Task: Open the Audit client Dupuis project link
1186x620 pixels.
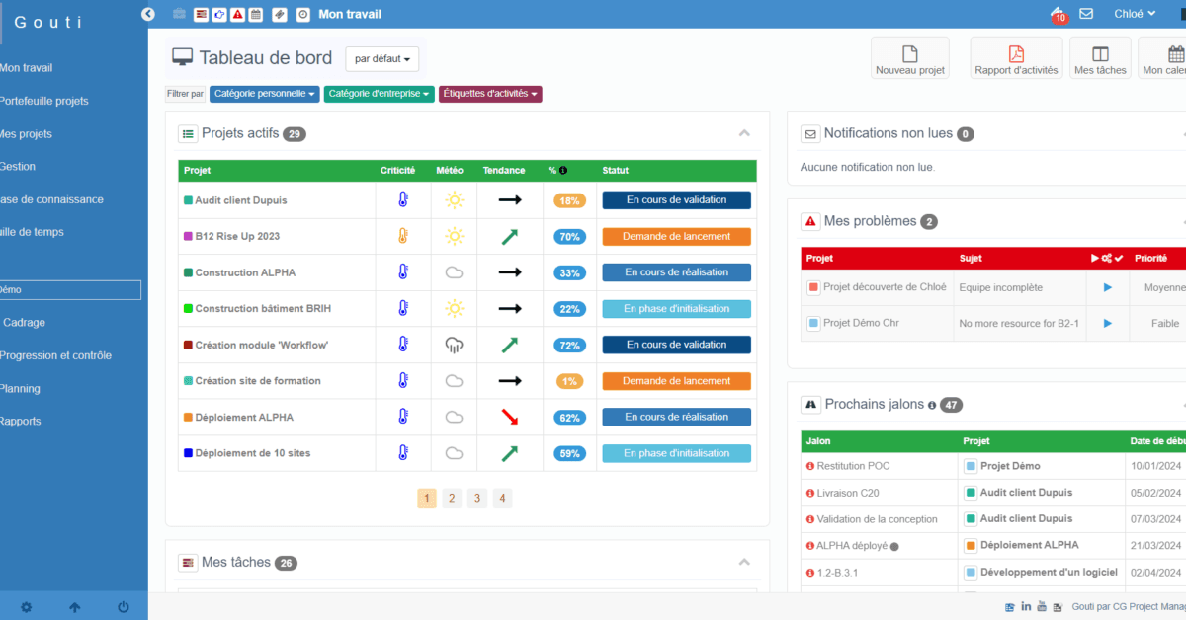Action: click(240, 200)
